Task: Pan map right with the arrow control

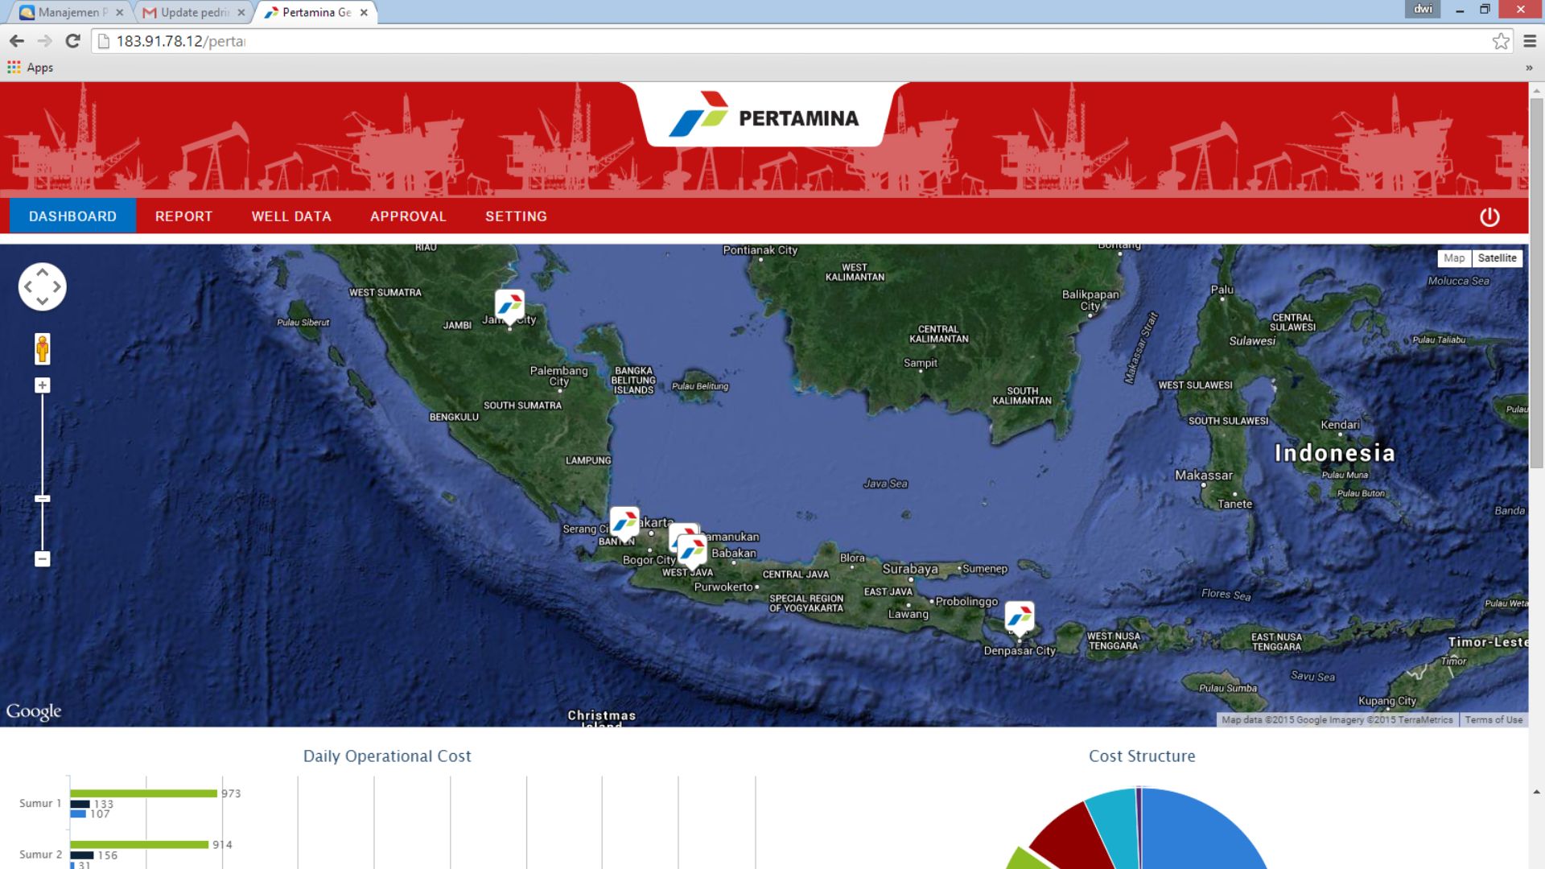Action: click(57, 286)
